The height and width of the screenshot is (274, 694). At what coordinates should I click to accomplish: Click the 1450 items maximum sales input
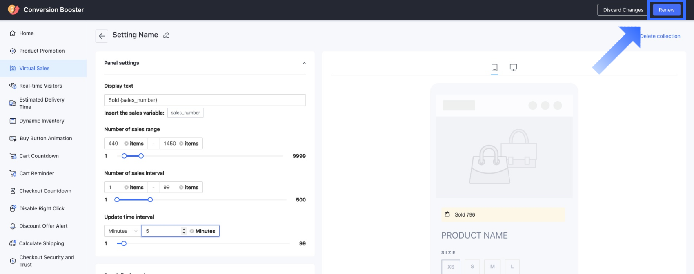coord(181,144)
